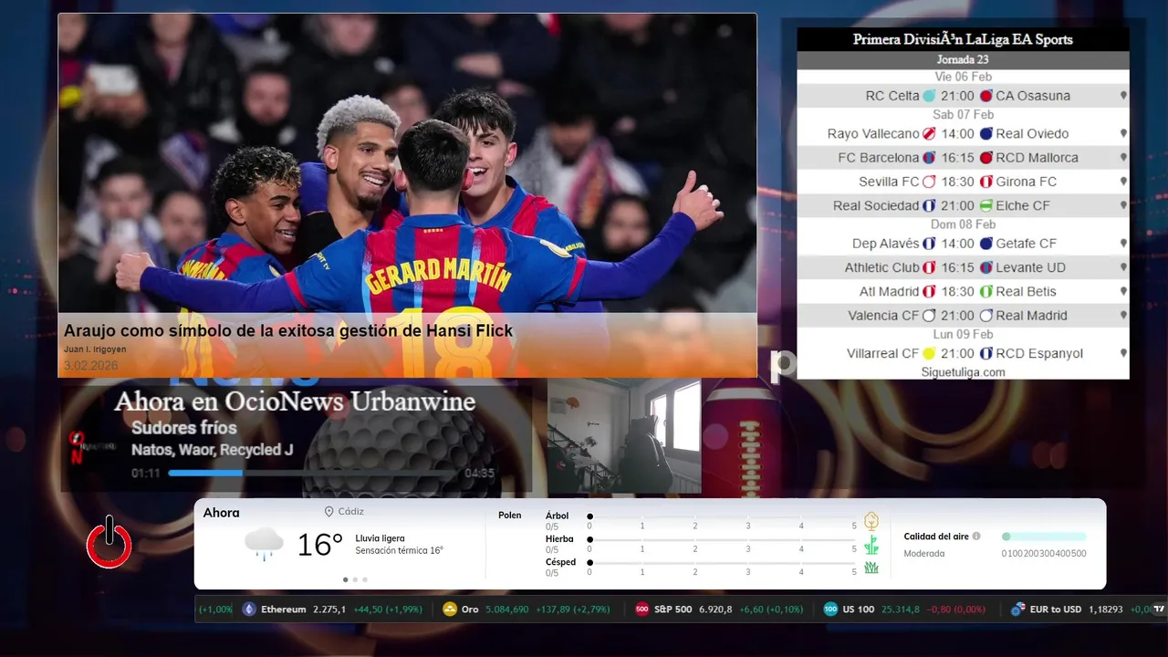Select the third weather carousel dot
The image size is (1168, 657).
(365, 579)
